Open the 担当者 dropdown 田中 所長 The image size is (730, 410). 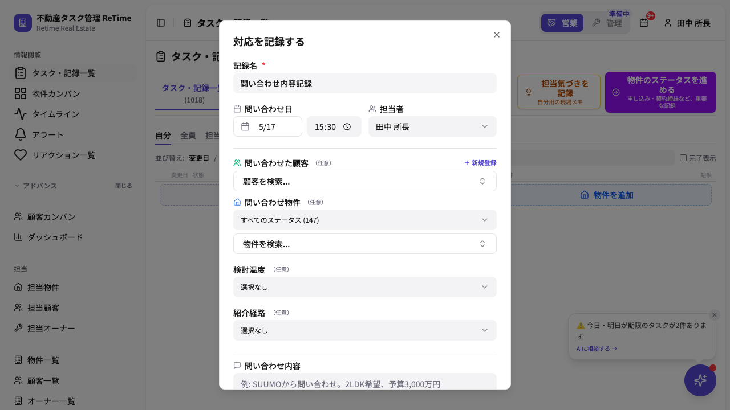click(432, 126)
